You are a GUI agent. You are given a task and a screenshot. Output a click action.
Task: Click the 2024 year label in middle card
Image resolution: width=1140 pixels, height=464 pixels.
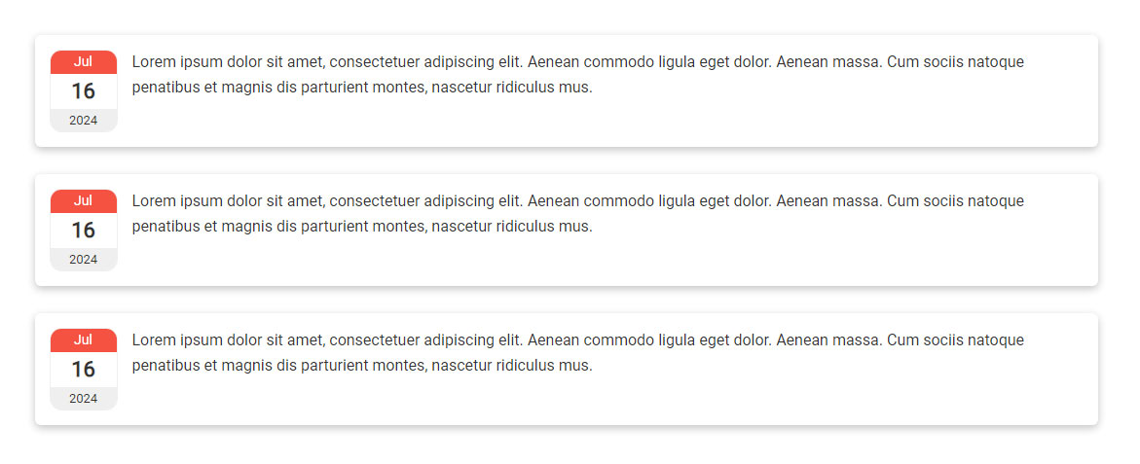pos(84,260)
